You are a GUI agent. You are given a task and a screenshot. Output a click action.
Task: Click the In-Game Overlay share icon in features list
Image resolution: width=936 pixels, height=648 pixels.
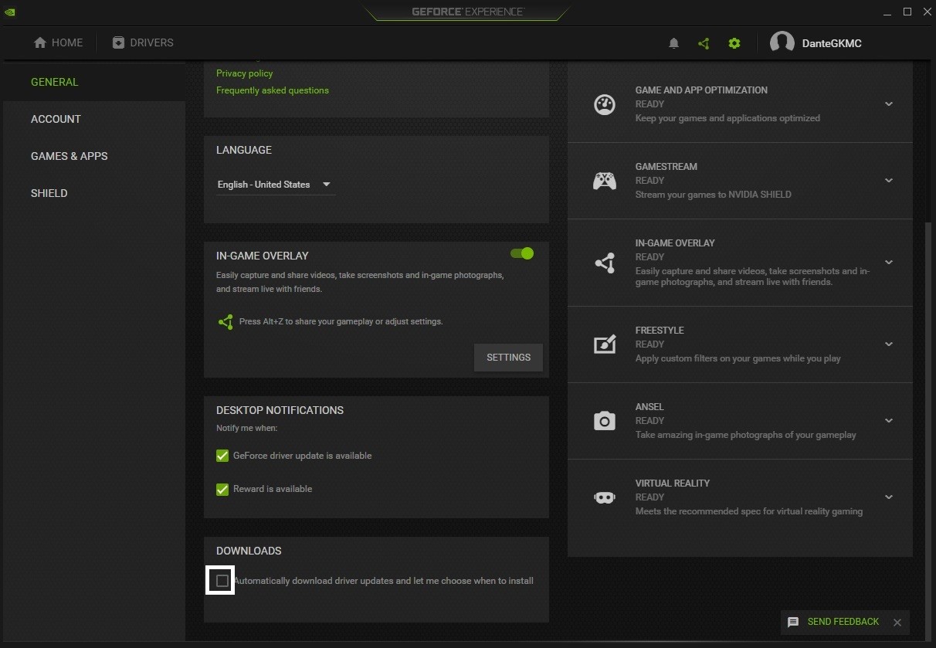point(605,263)
